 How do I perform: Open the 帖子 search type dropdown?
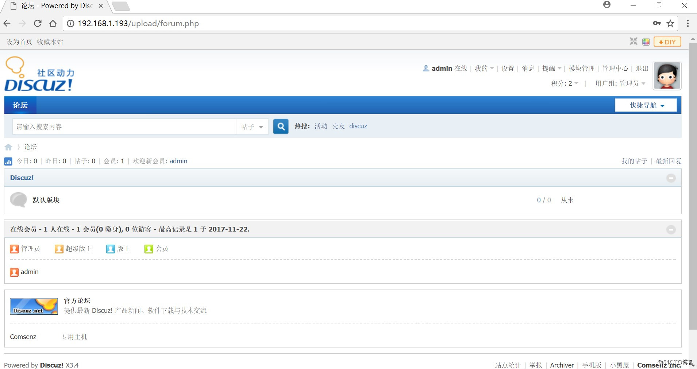tap(252, 127)
